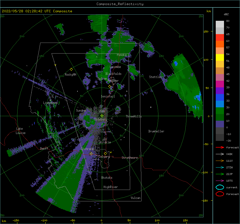Click yellow diamond marker near RockyMH
The height and width of the screenshot is (224, 240).
click(71, 70)
